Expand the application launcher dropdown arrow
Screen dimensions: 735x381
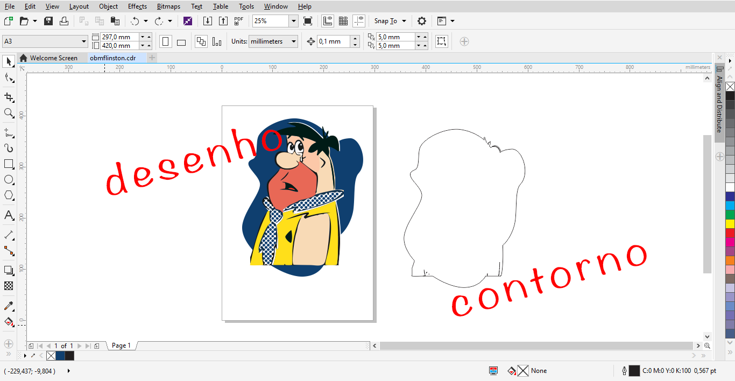click(x=452, y=21)
